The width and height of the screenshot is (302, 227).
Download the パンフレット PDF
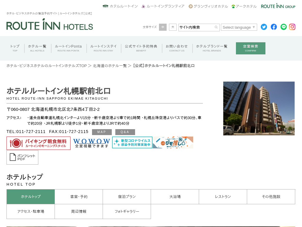22,158
